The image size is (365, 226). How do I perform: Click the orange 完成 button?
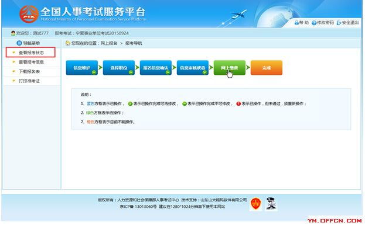point(267,68)
